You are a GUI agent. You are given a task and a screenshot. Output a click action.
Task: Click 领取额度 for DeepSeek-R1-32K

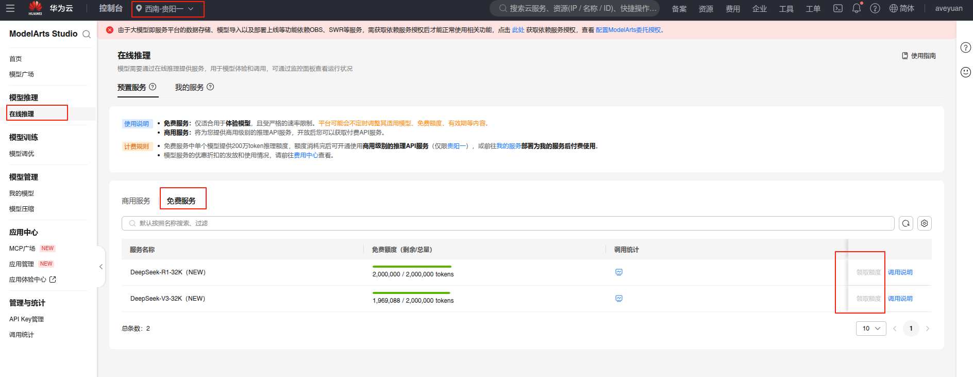coord(868,272)
